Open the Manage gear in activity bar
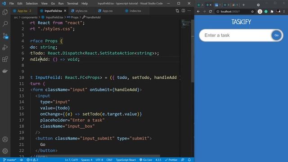This screenshot has width=288, height=162. (x=5, y=151)
